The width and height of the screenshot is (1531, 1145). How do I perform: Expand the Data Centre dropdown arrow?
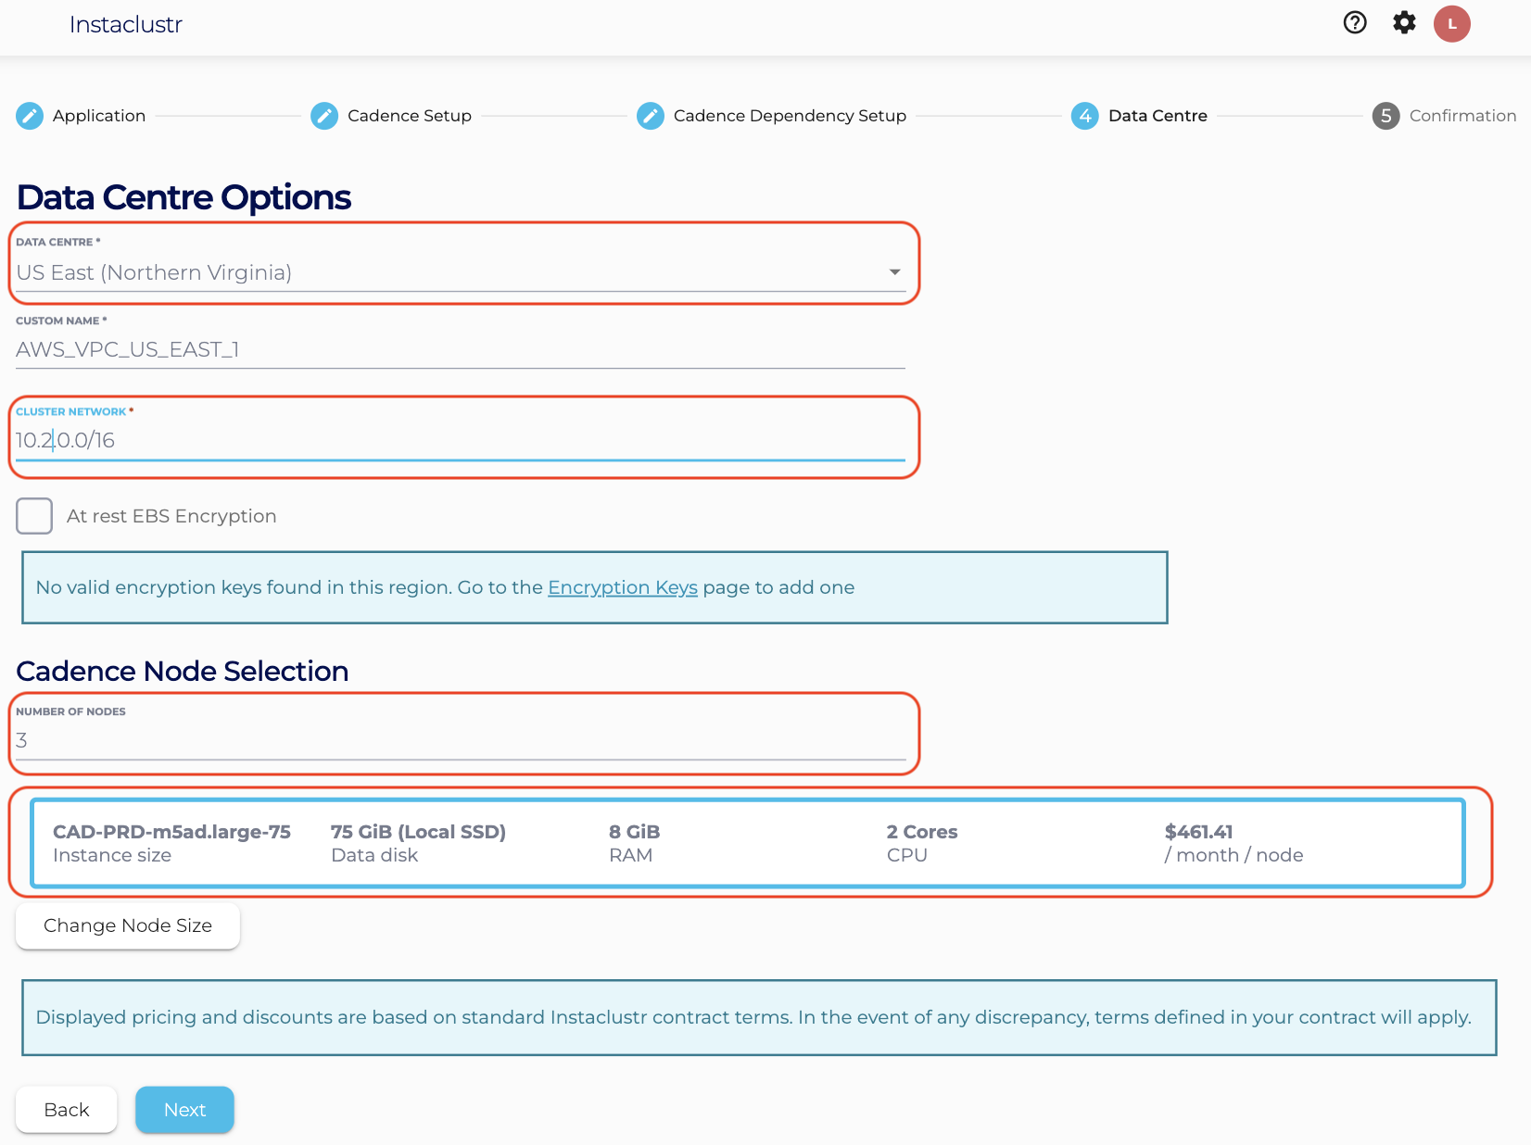coord(894,272)
